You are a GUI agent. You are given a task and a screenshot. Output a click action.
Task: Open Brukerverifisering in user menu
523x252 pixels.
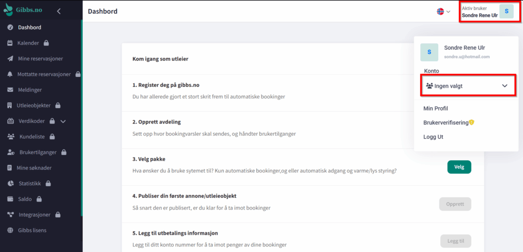pos(446,123)
